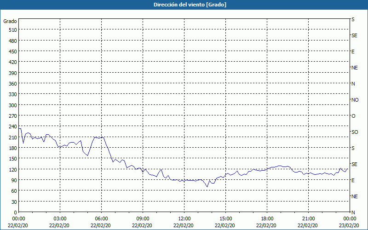Click the 330 y-axis value
Viewport: 368px width, 230px height.
coord(13,94)
